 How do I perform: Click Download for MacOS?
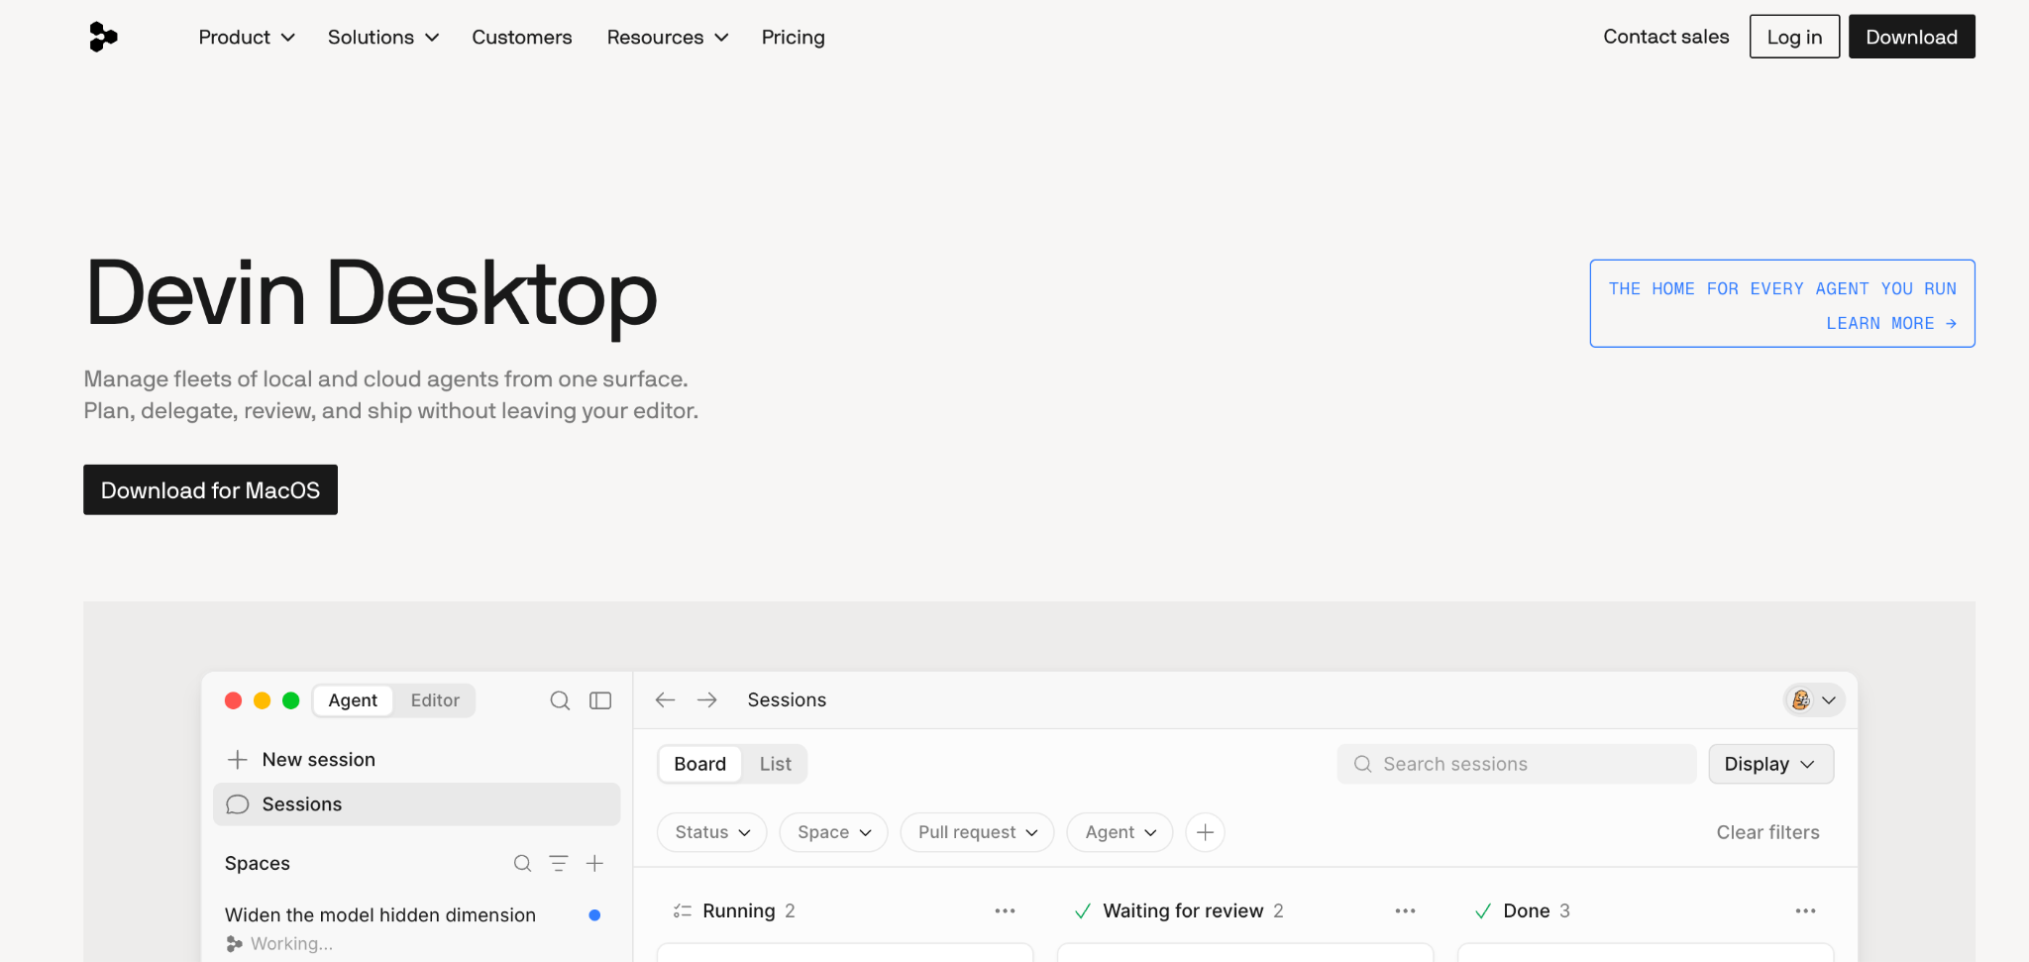(x=210, y=489)
